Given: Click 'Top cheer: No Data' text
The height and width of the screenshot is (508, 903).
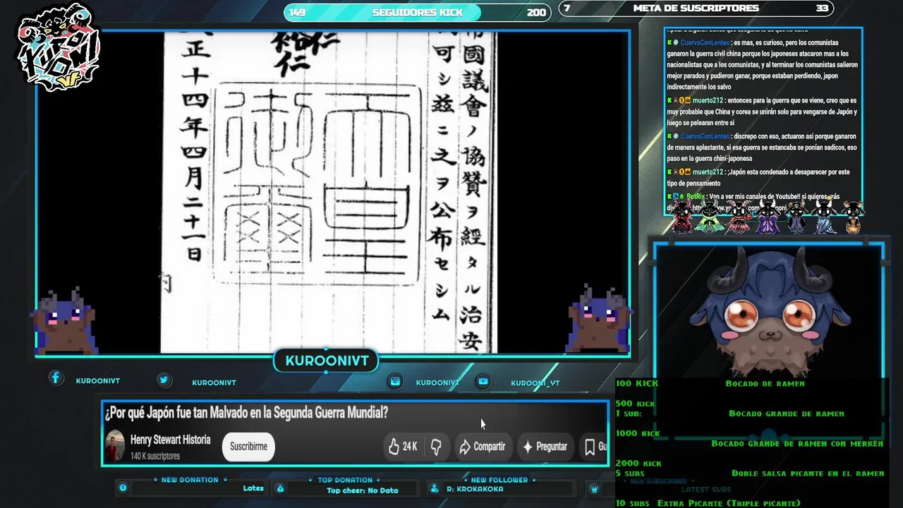Looking at the screenshot, I should (362, 490).
